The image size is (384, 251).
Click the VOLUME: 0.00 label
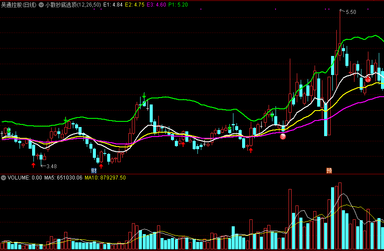25,178
